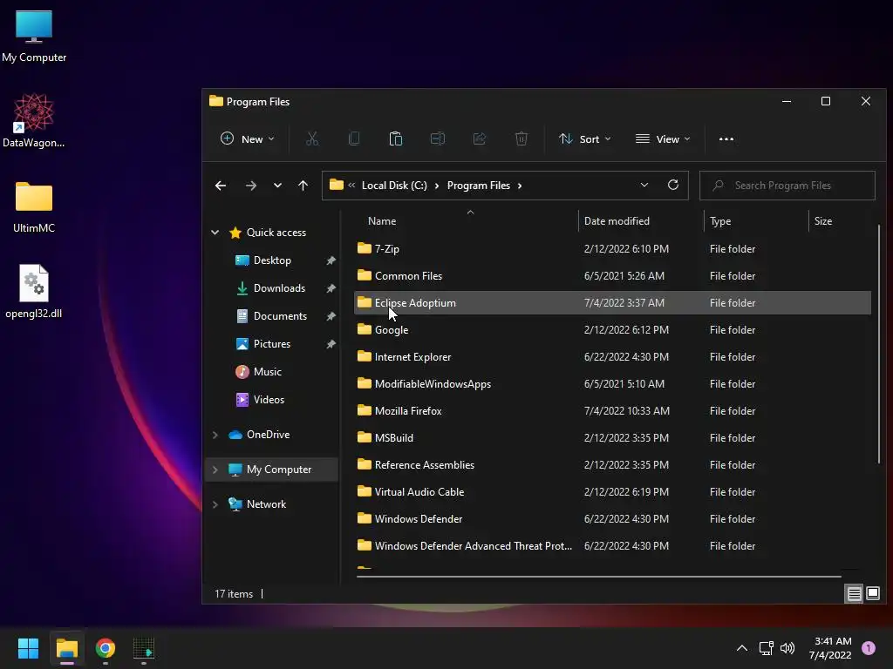893x669 pixels.
Task: Select the Eclipse Adoptium folder
Action: (x=612, y=302)
